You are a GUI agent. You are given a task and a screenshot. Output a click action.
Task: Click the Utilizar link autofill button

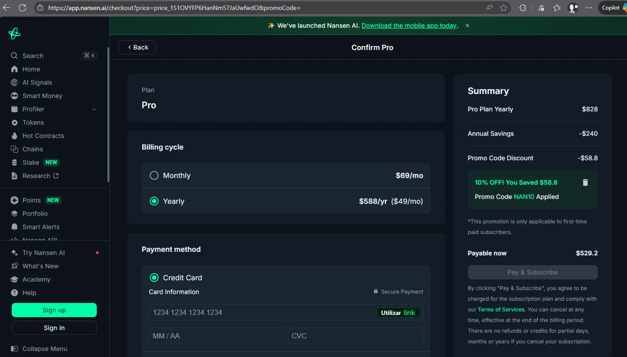coord(398,313)
